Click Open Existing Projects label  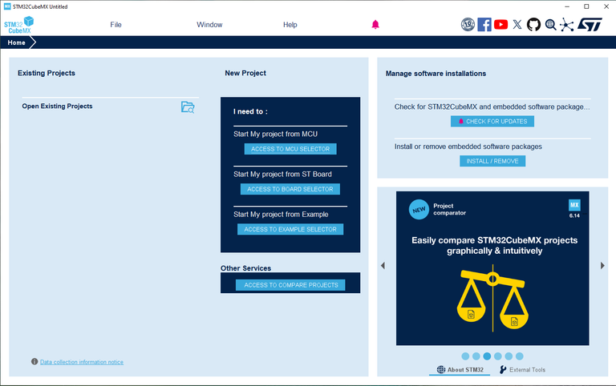(58, 107)
